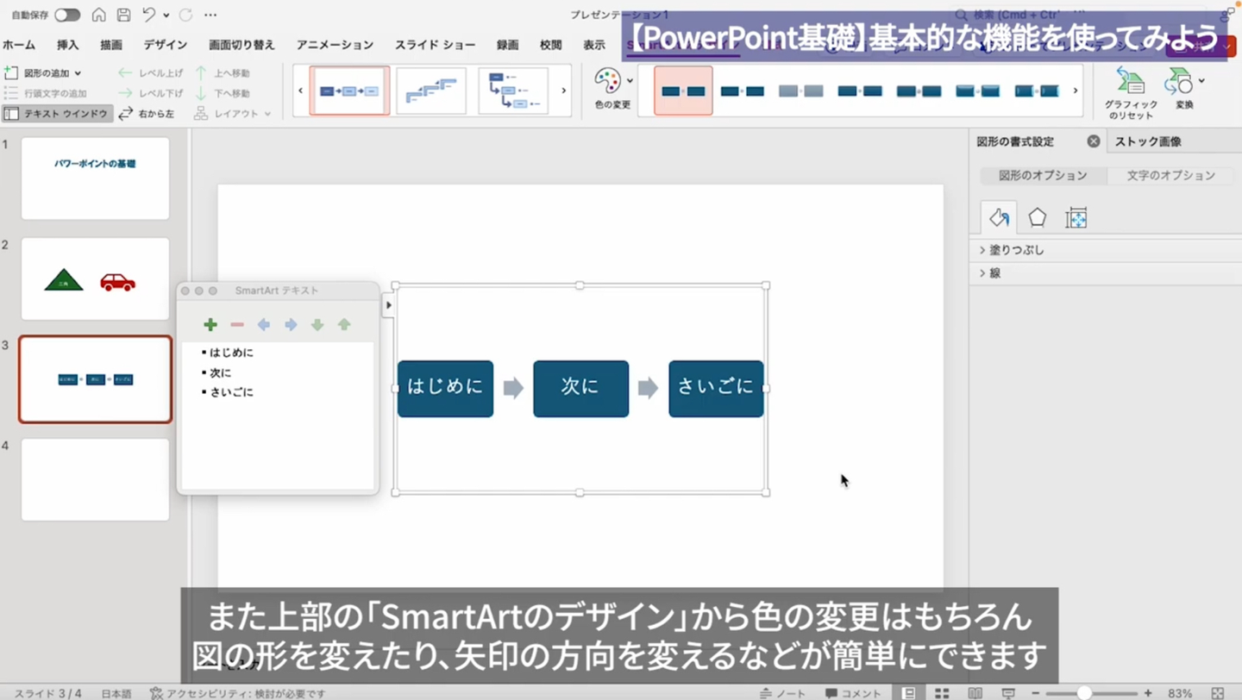
Task: Click the green down arrow move down icon
Action: pyautogui.click(x=317, y=325)
